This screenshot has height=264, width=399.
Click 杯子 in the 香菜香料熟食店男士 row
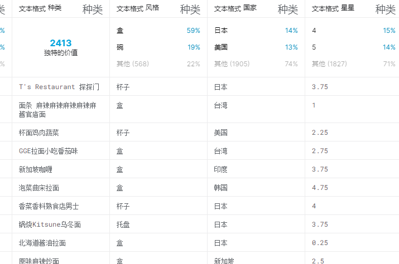[x=123, y=206]
